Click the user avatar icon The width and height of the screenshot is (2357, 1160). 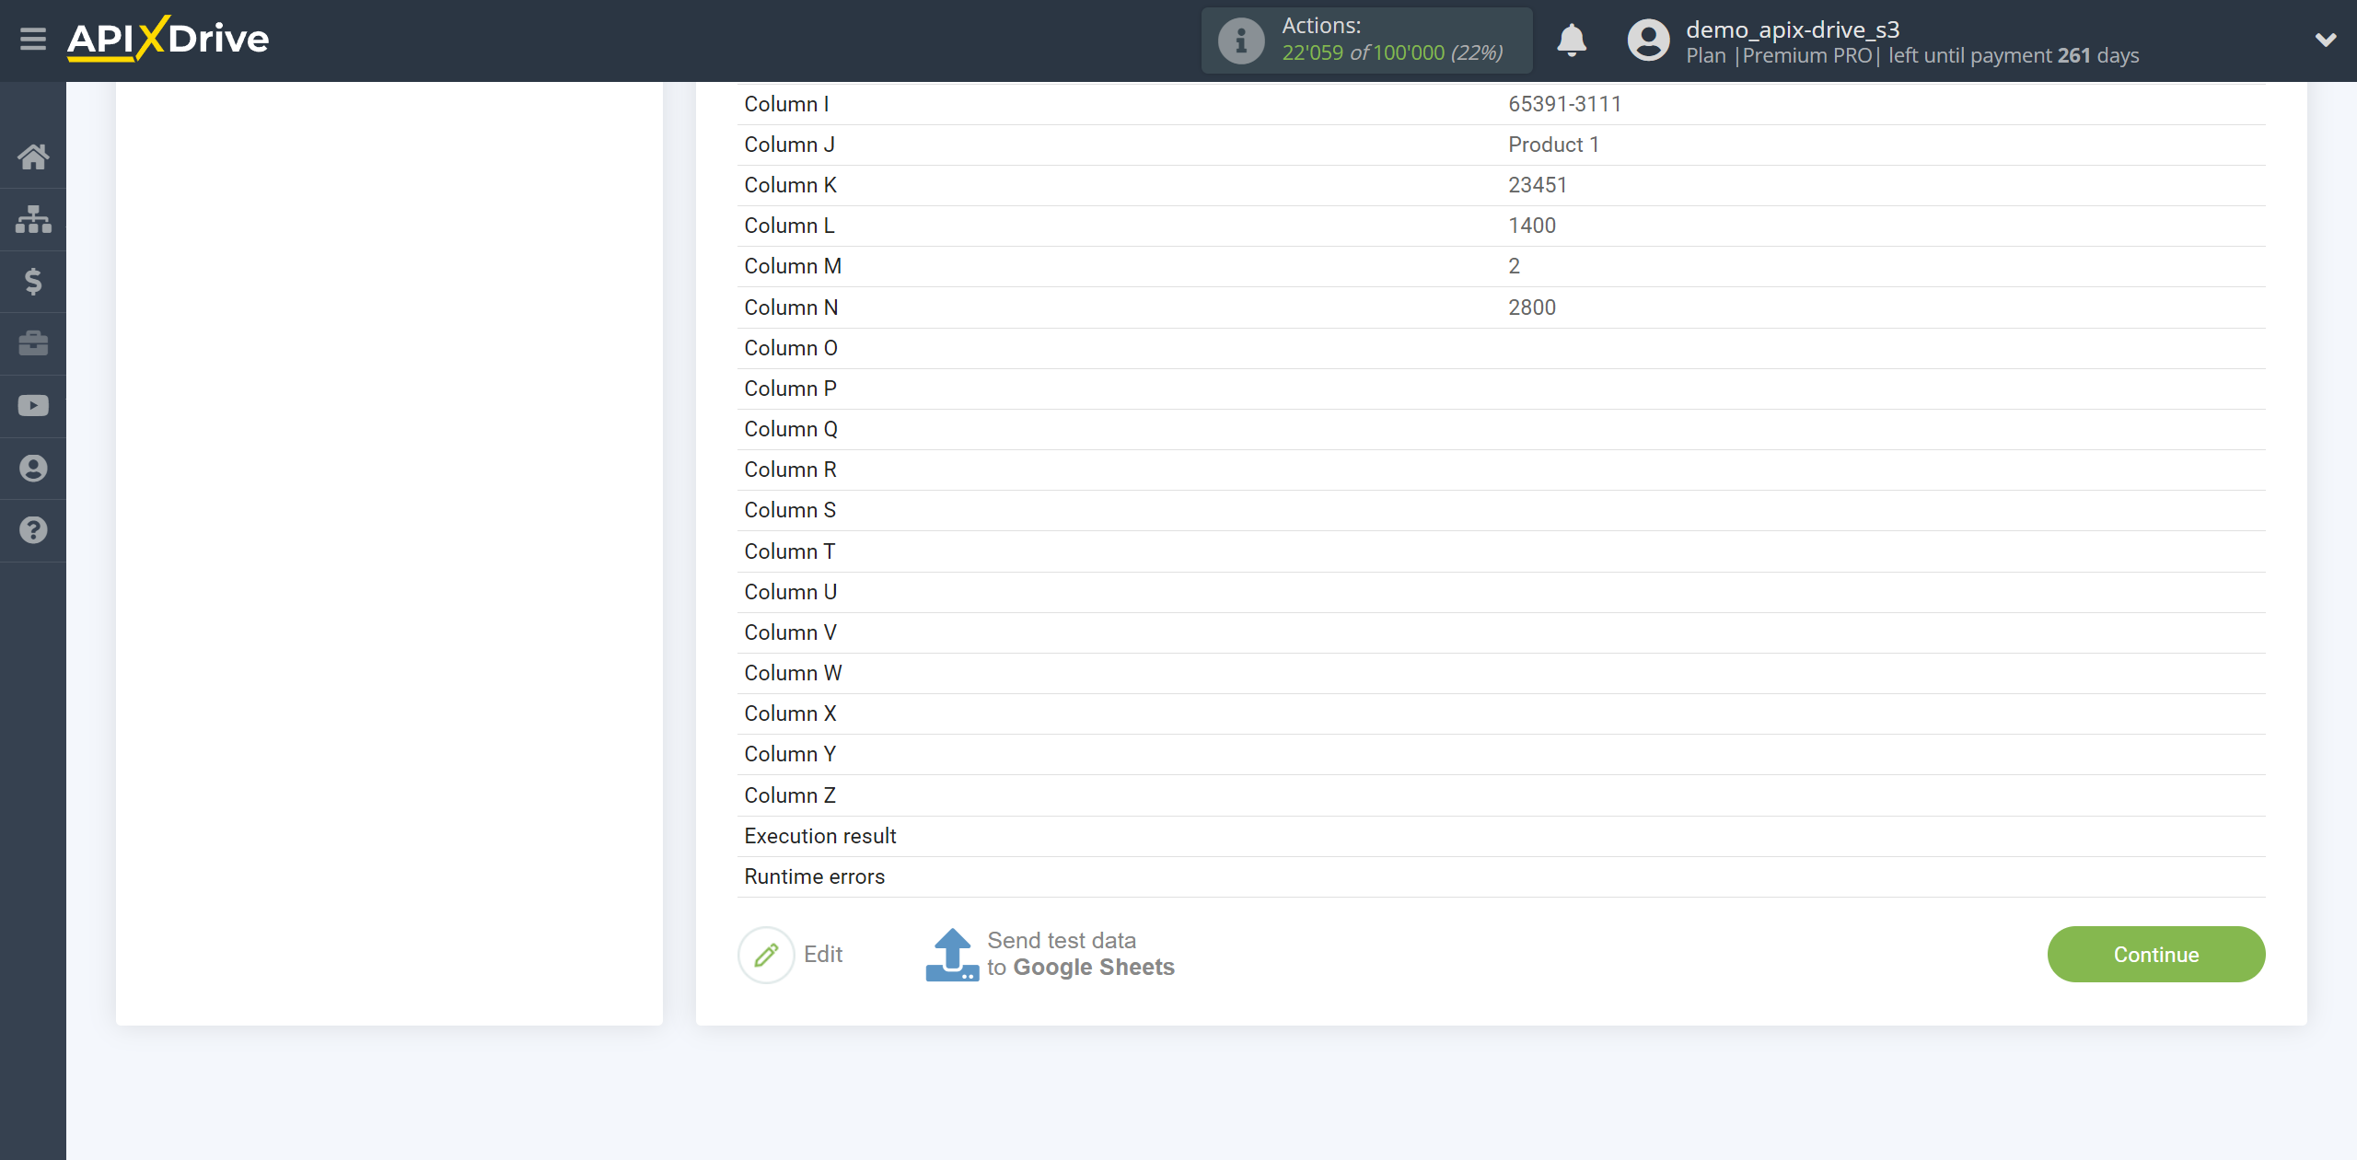(x=1648, y=41)
